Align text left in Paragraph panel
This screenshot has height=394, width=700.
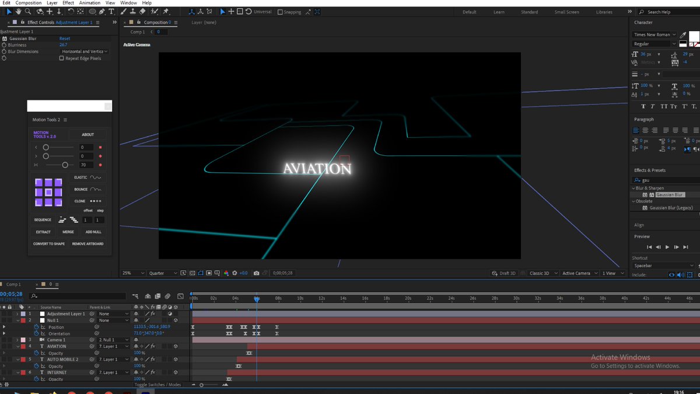637,130
